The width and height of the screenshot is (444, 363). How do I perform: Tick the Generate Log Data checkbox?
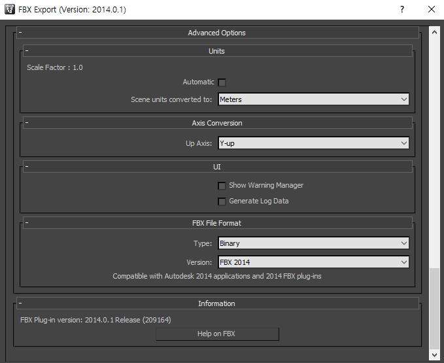click(x=222, y=201)
